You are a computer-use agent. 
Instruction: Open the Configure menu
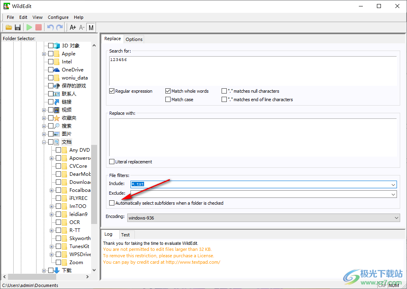58,17
